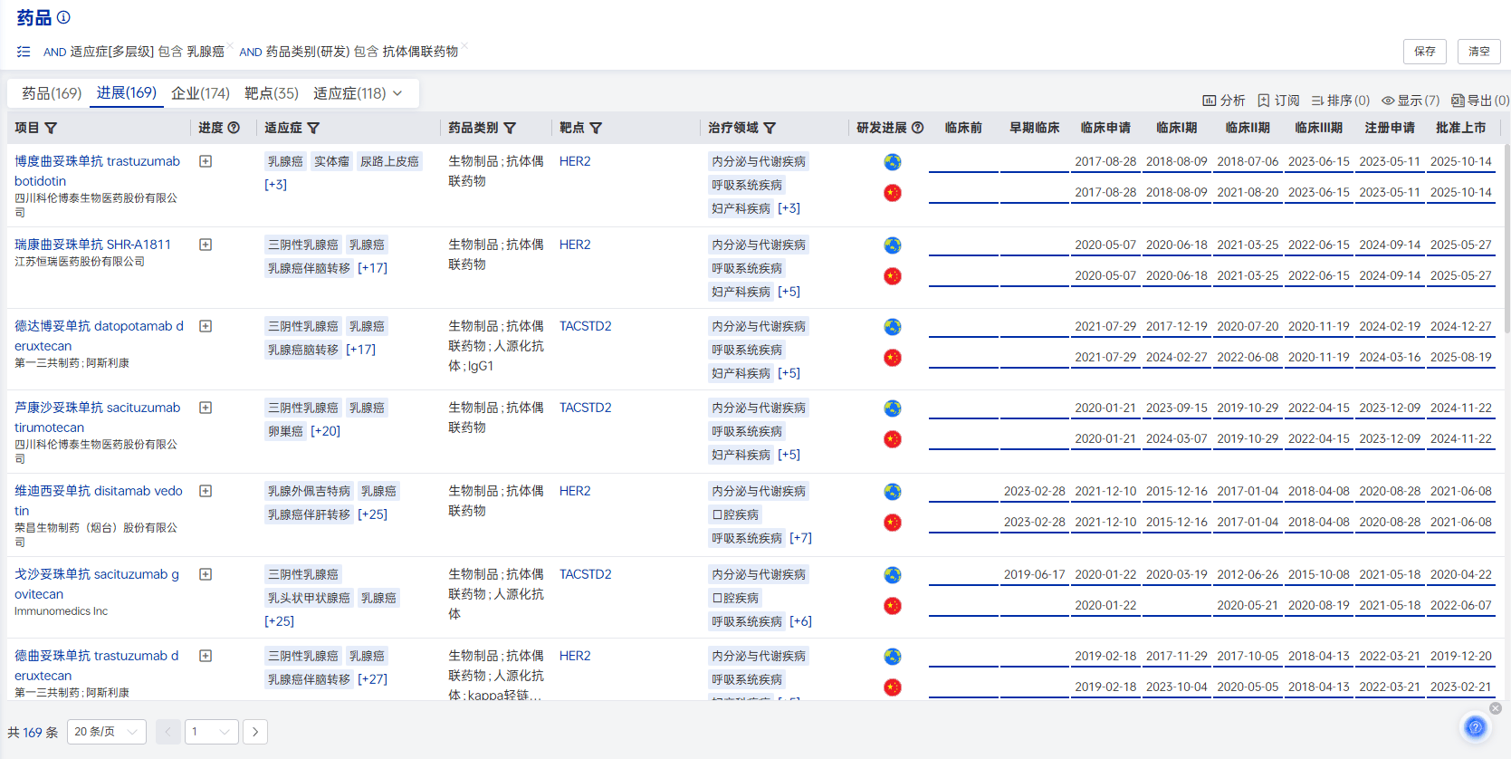The width and height of the screenshot is (1511, 759).
Task: Click the 订阅 subscribe bookmark icon
Action: tap(1264, 101)
